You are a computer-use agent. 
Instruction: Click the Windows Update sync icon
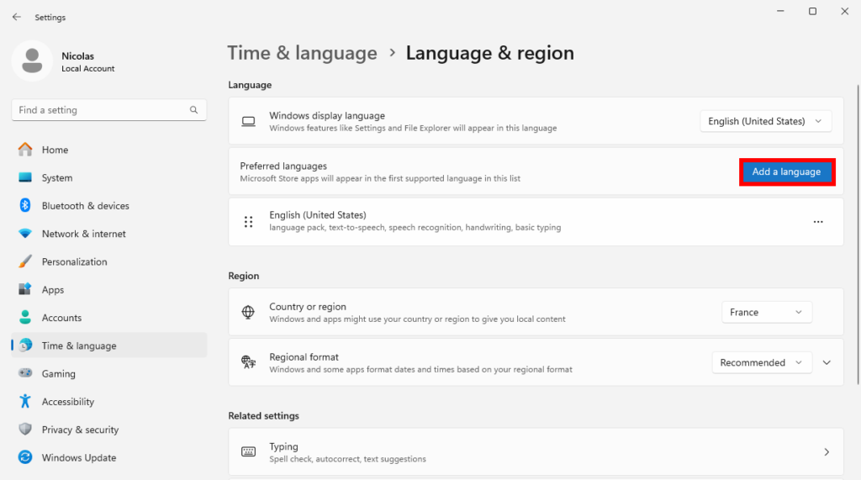point(25,457)
